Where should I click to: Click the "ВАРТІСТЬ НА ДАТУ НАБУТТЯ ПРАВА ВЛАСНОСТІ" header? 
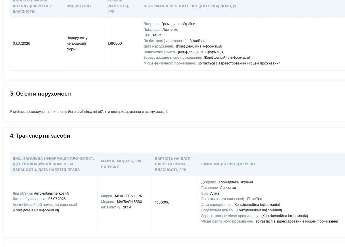pos(172,164)
